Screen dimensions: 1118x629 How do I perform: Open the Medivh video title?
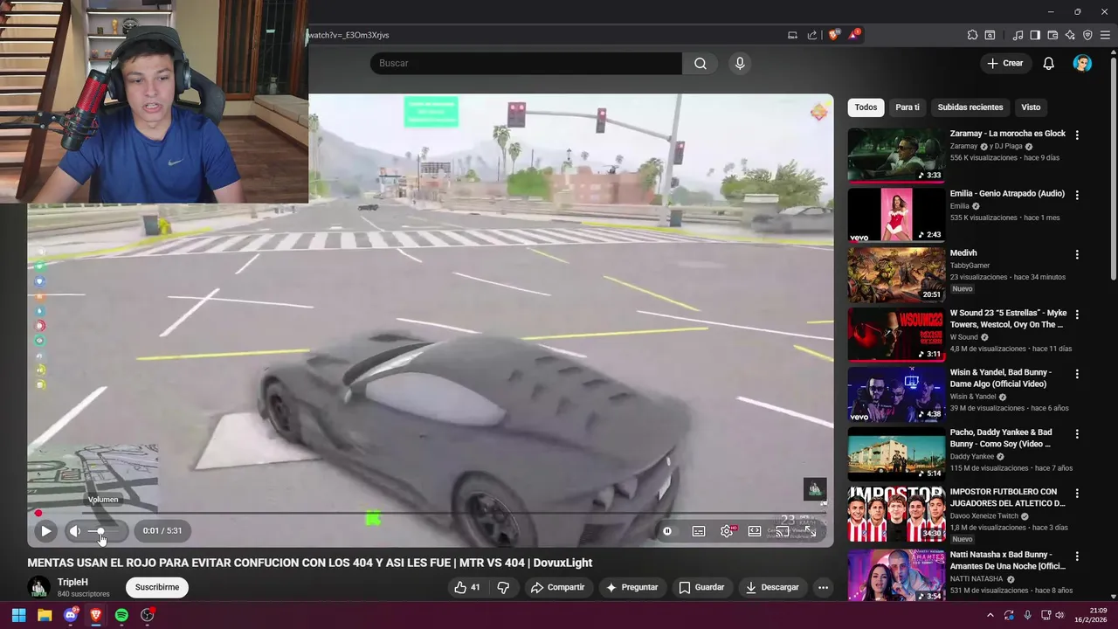[x=963, y=253]
